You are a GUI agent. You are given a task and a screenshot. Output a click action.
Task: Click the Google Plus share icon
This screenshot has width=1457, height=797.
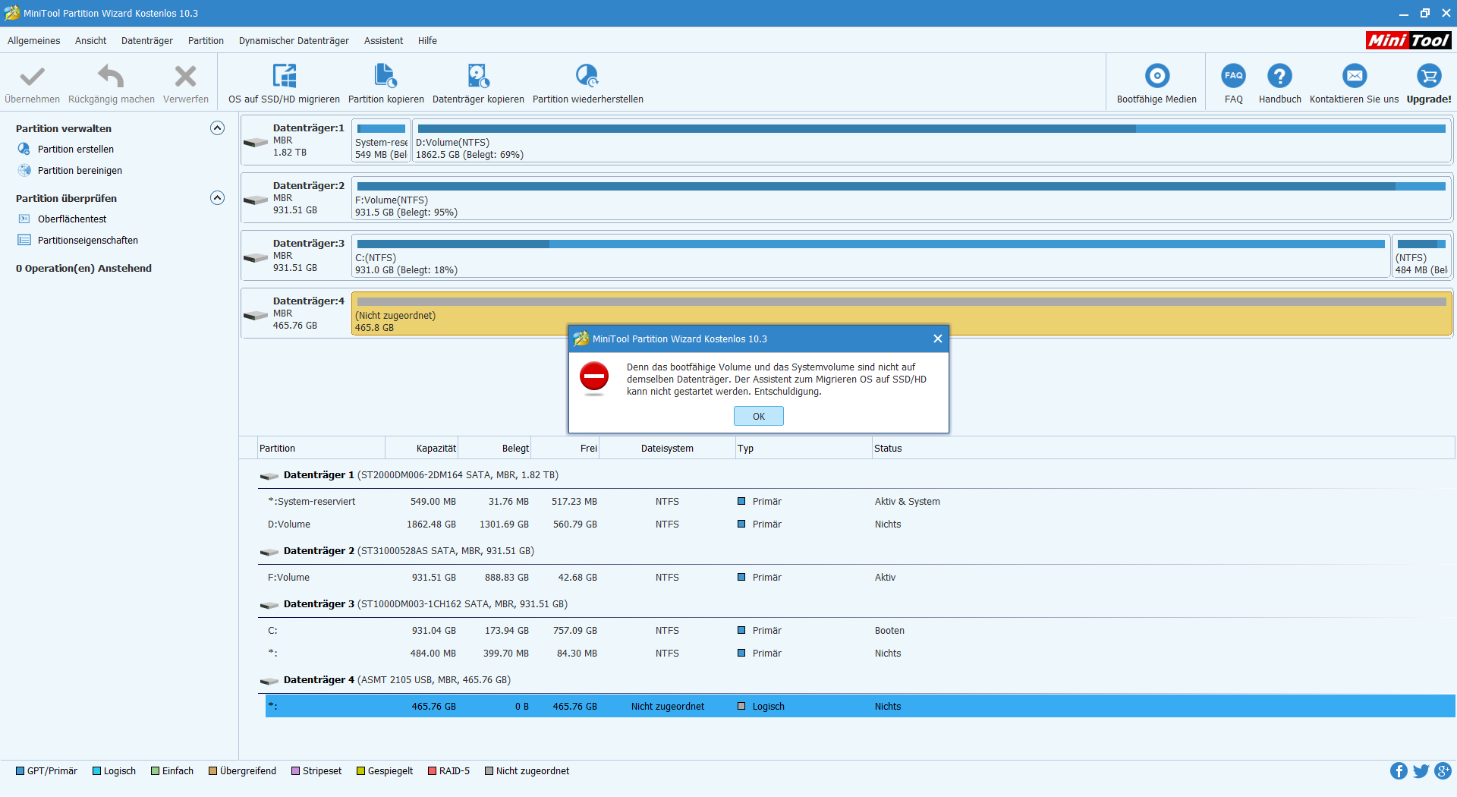(x=1443, y=771)
